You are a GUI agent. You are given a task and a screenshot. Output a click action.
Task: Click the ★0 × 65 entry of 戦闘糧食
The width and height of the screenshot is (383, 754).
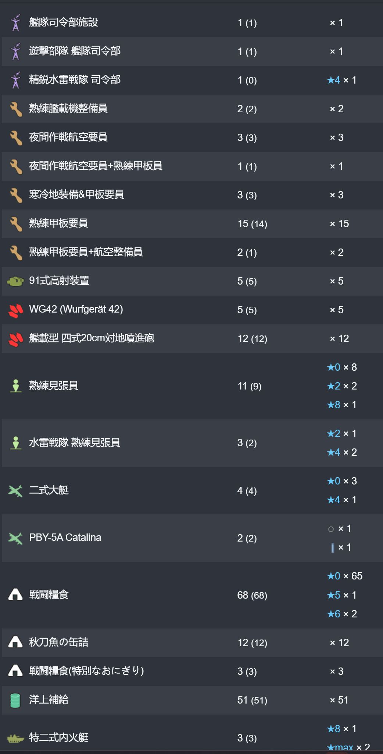tap(344, 576)
